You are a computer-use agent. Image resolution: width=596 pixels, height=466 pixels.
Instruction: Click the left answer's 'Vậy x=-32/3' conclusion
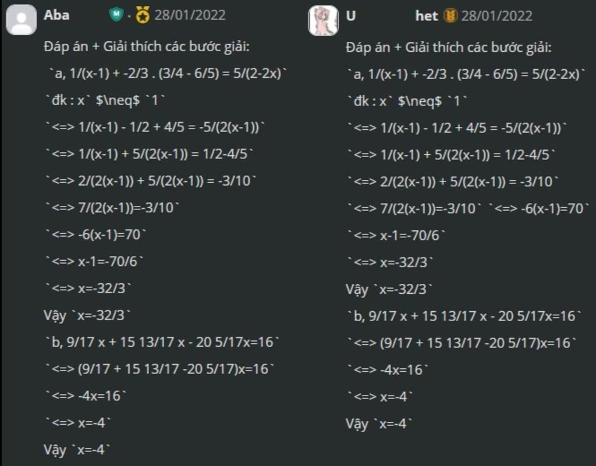pyautogui.click(x=87, y=315)
